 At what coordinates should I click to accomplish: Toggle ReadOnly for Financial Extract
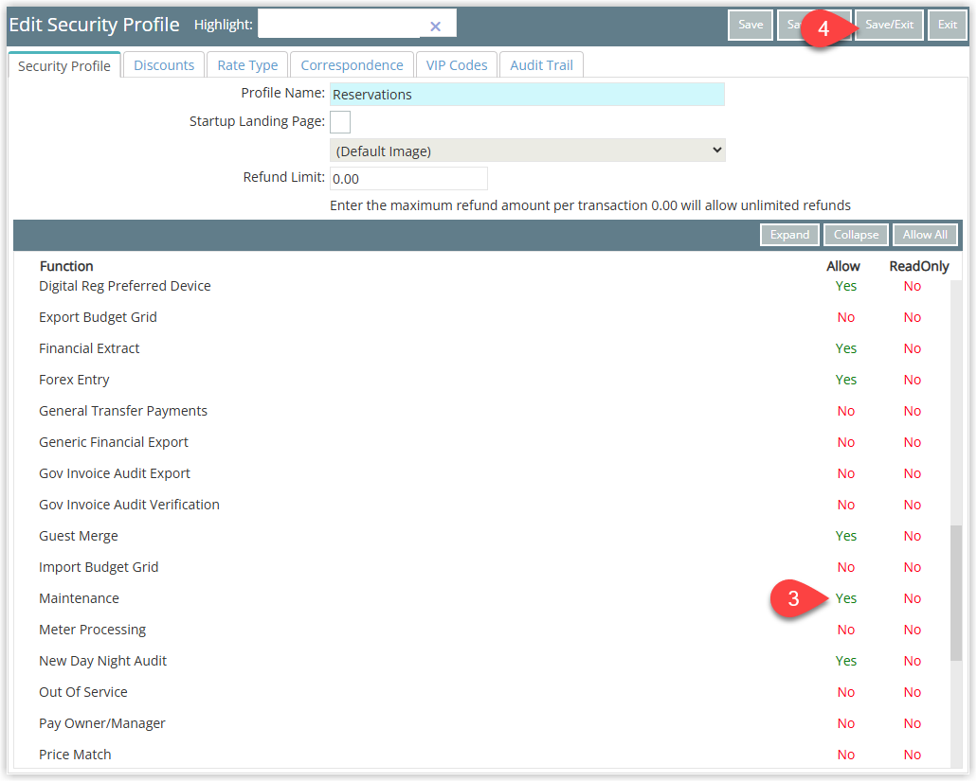click(913, 348)
